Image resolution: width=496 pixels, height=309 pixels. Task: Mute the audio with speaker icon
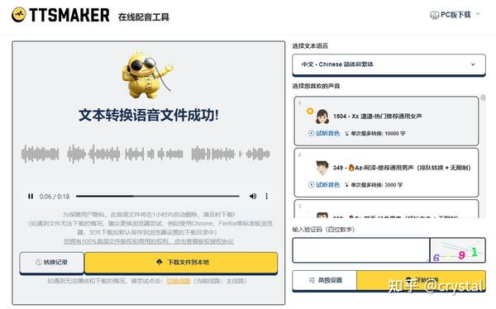coord(253,196)
